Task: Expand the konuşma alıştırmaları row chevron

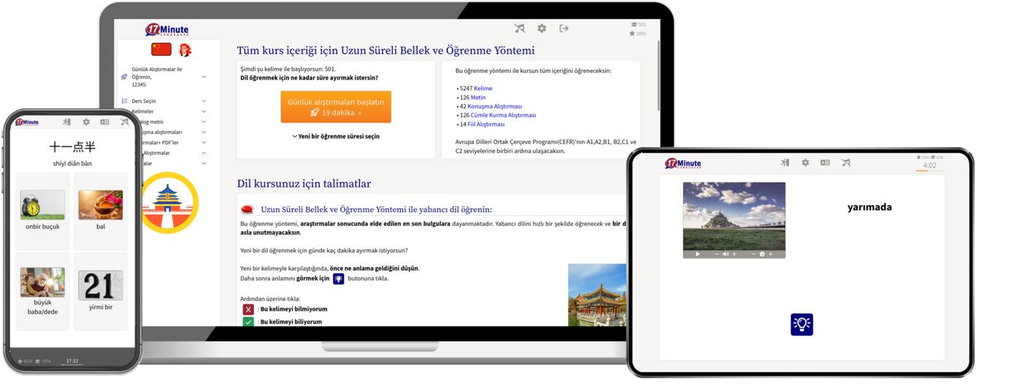Action: [x=204, y=133]
